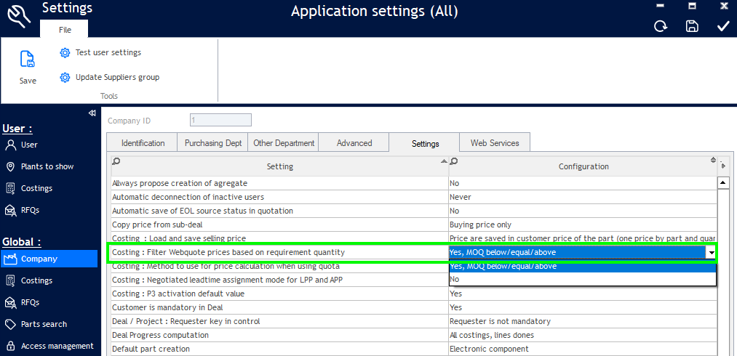This screenshot has height=356, width=737.
Task: Click dropdown arrow of Filter Webquote setting
Action: click(x=711, y=253)
